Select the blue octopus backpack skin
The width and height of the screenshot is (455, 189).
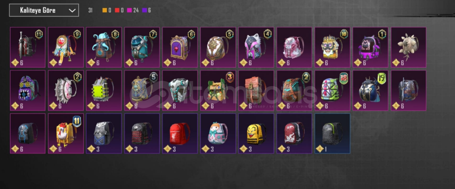(104, 47)
